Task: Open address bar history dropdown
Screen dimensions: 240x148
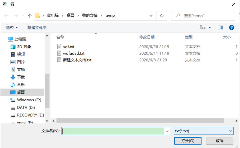Action: point(151,15)
